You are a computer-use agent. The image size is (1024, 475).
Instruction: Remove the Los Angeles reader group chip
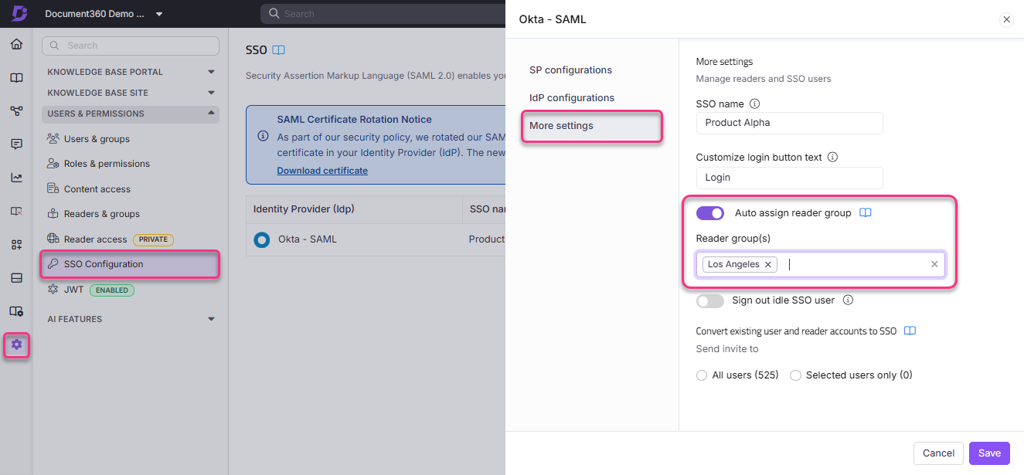click(767, 264)
